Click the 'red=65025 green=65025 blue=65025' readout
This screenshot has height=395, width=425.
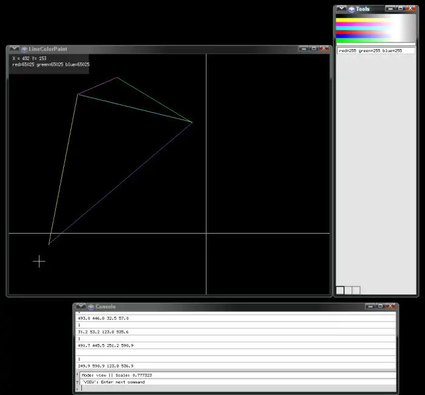coord(51,64)
